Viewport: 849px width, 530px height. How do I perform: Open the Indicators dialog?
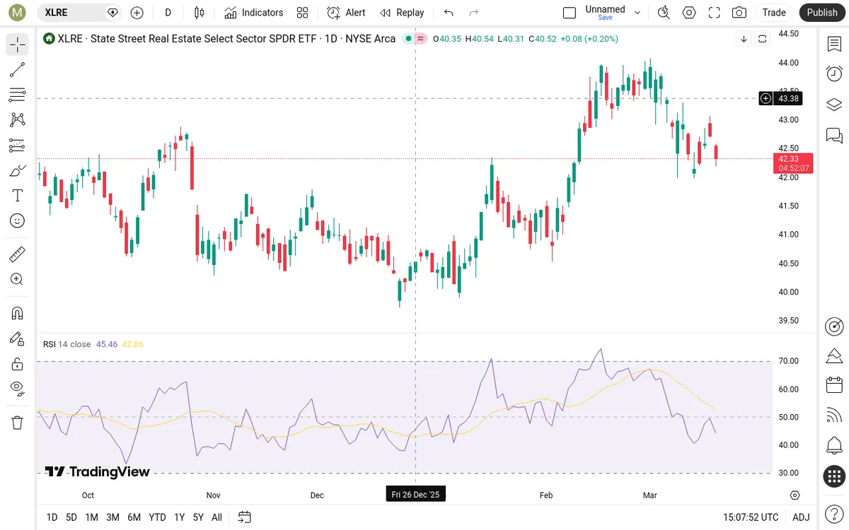(x=253, y=13)
